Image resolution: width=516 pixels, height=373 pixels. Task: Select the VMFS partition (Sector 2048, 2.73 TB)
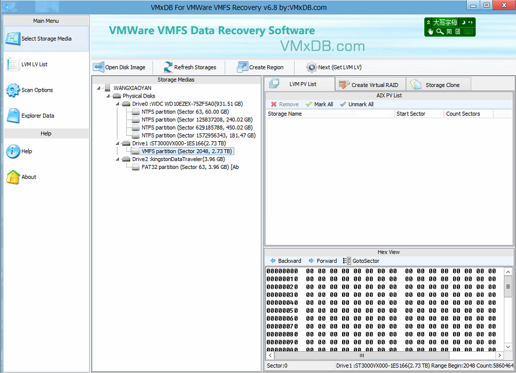coord(187,151)
